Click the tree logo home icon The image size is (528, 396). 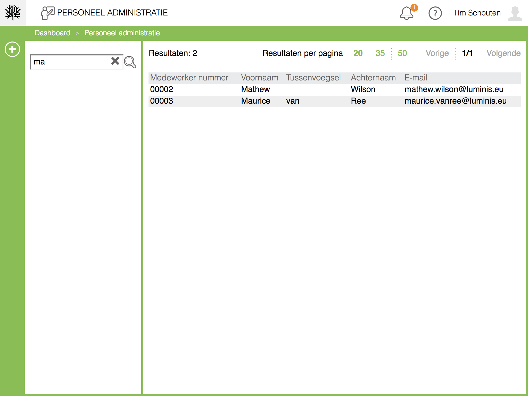13,13
